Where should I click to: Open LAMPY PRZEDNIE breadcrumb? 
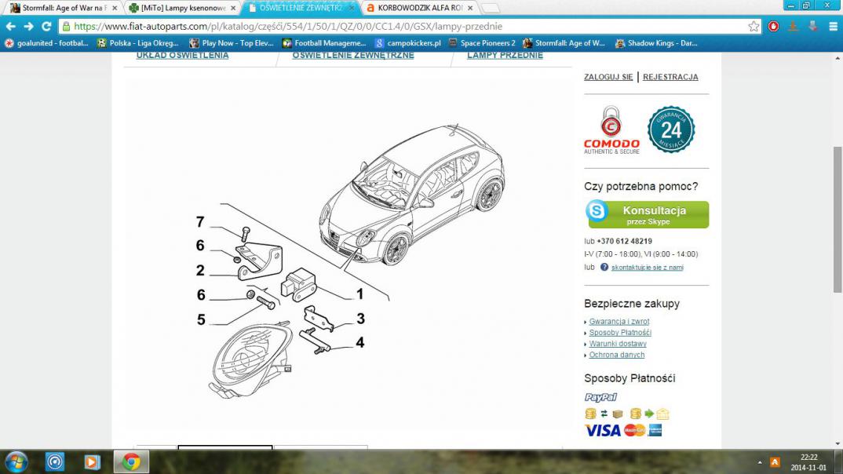click(505, 56)
